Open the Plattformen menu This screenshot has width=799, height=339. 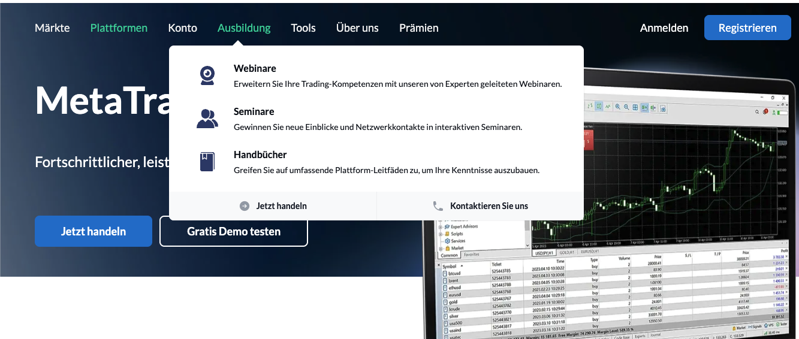119,28
